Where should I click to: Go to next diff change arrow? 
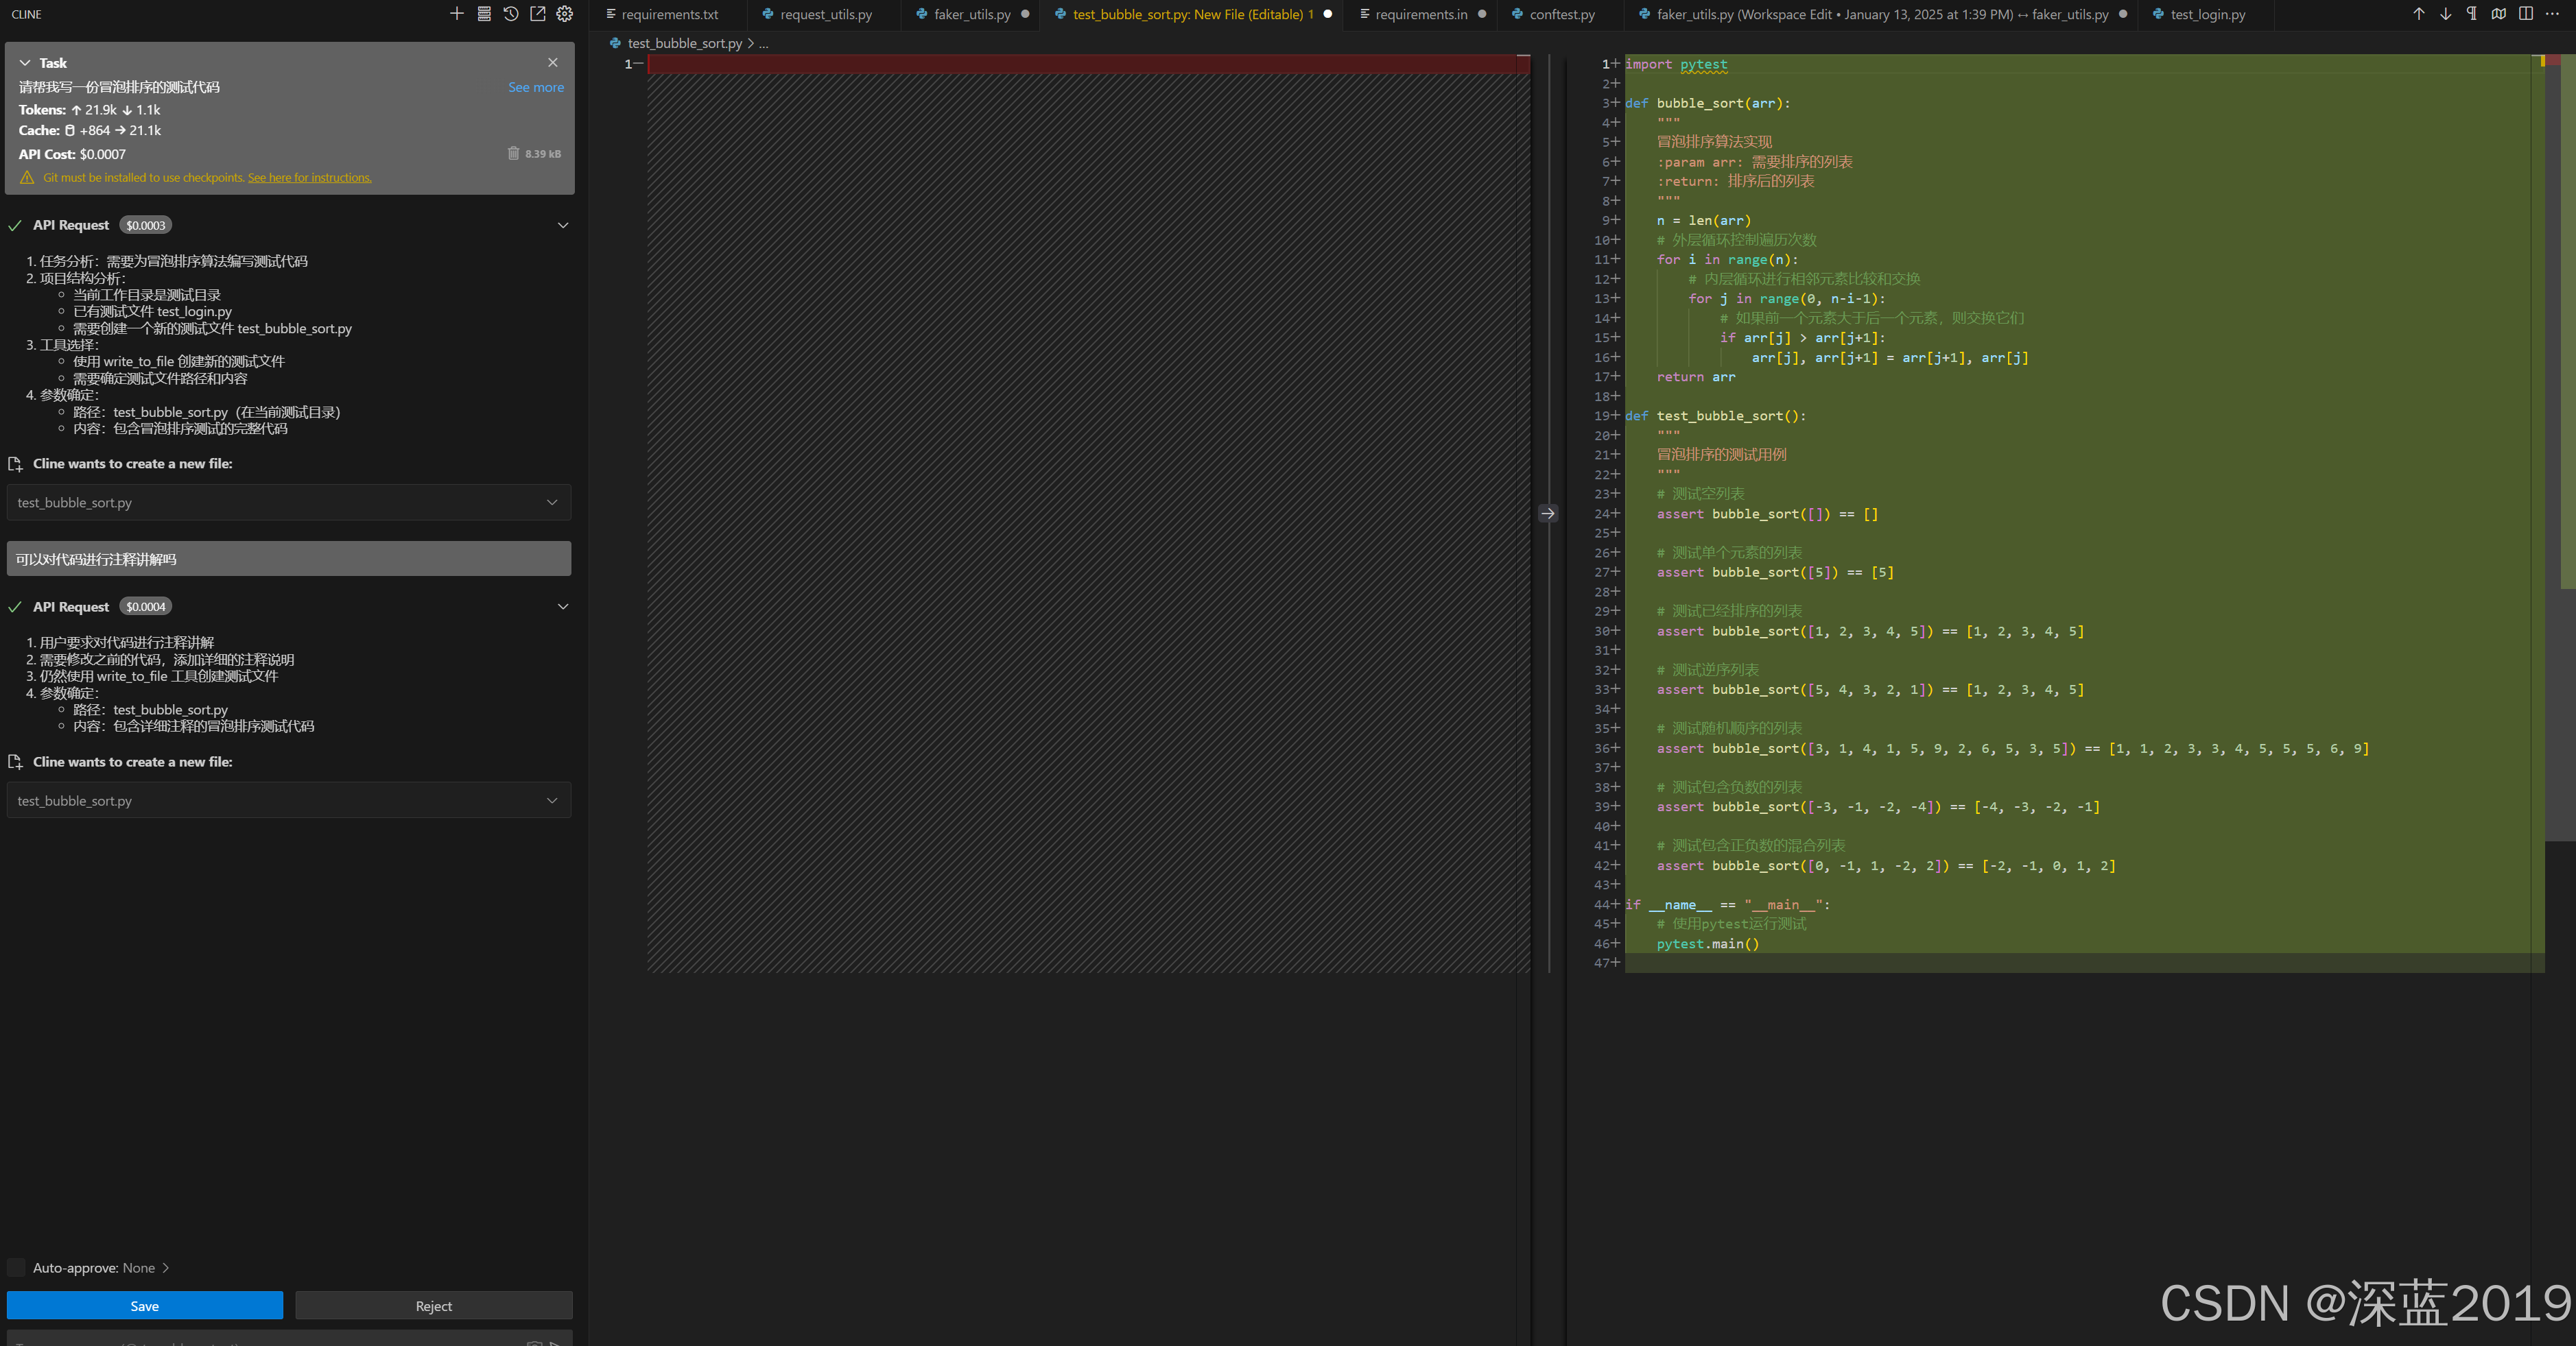(2445, 14)
